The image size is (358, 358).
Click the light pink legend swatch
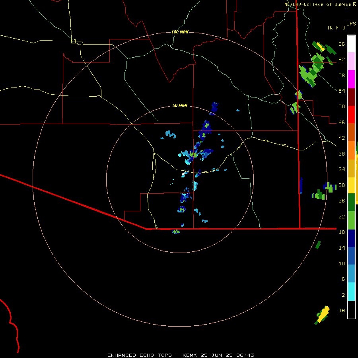pos(351,61)
